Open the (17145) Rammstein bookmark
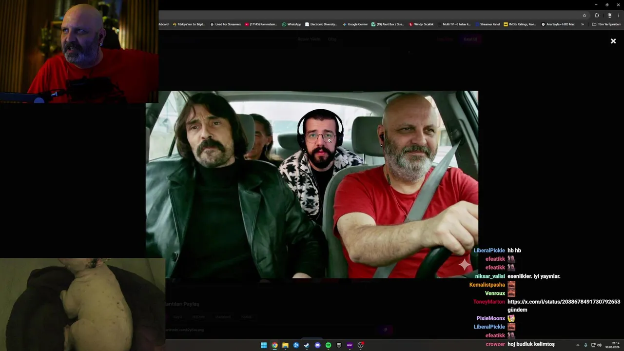This screenshot has width=624, height=351. 261,24
